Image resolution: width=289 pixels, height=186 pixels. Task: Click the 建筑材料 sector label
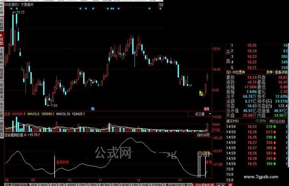pos(232,121)
